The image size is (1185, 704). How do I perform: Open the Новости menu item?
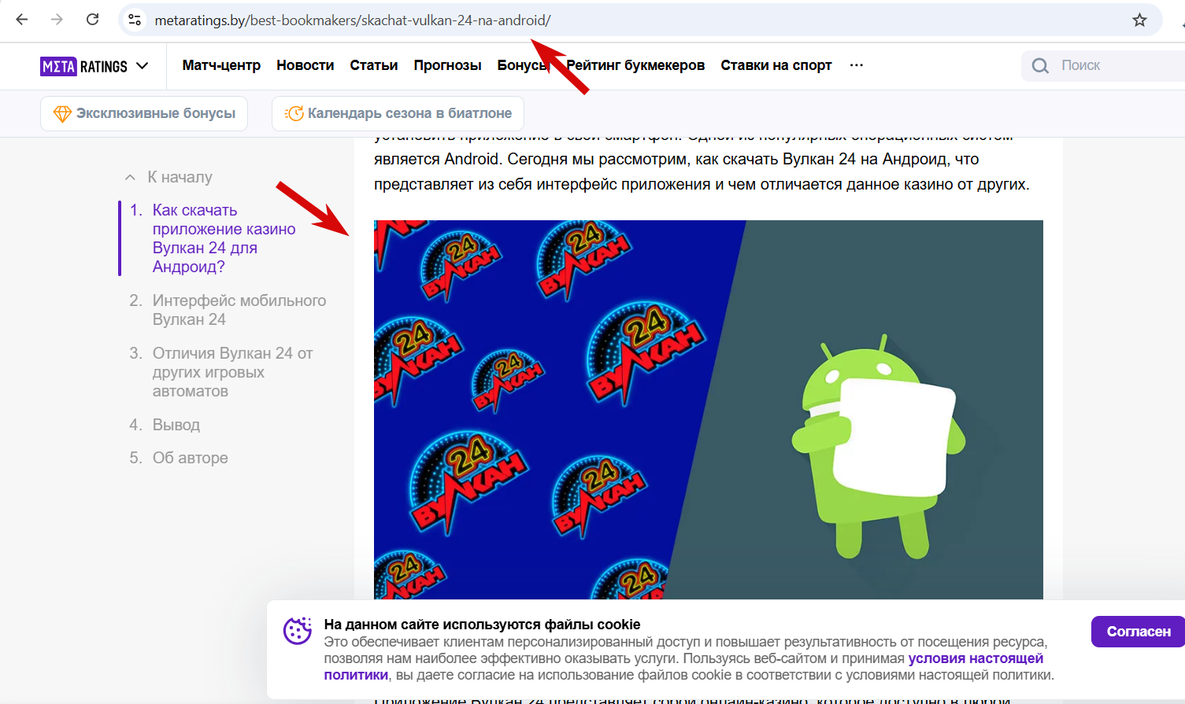click(x=306, y=65)
